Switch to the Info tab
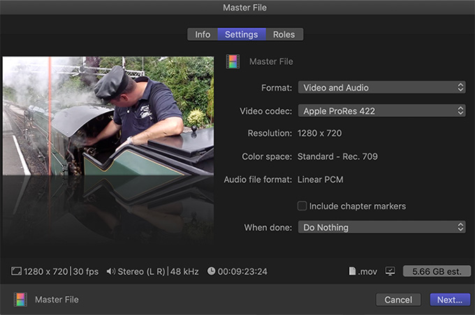The height and width of the screenshot is (315, 475). click(x=203, y=34)
